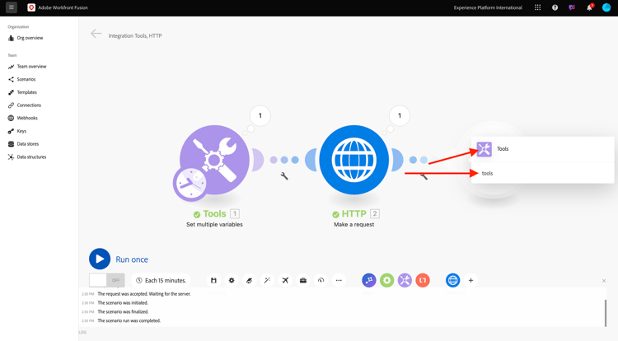The image size is (618, 341).
Task: Click the wrench between Tools and HTTP
Action: [x=284, y=176]
